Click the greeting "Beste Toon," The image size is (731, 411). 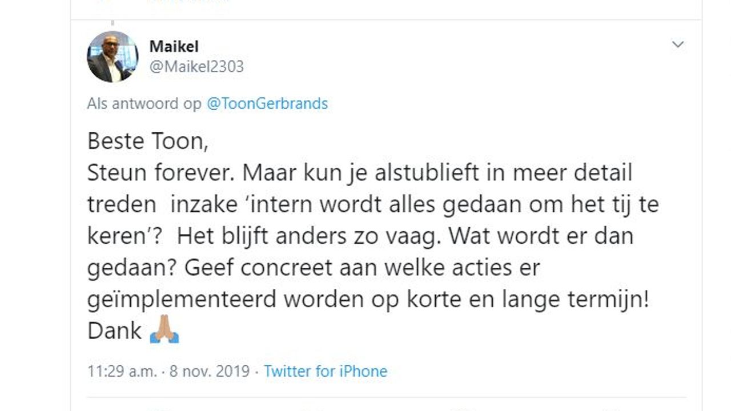pyautogui.click(x=148, y=141)
